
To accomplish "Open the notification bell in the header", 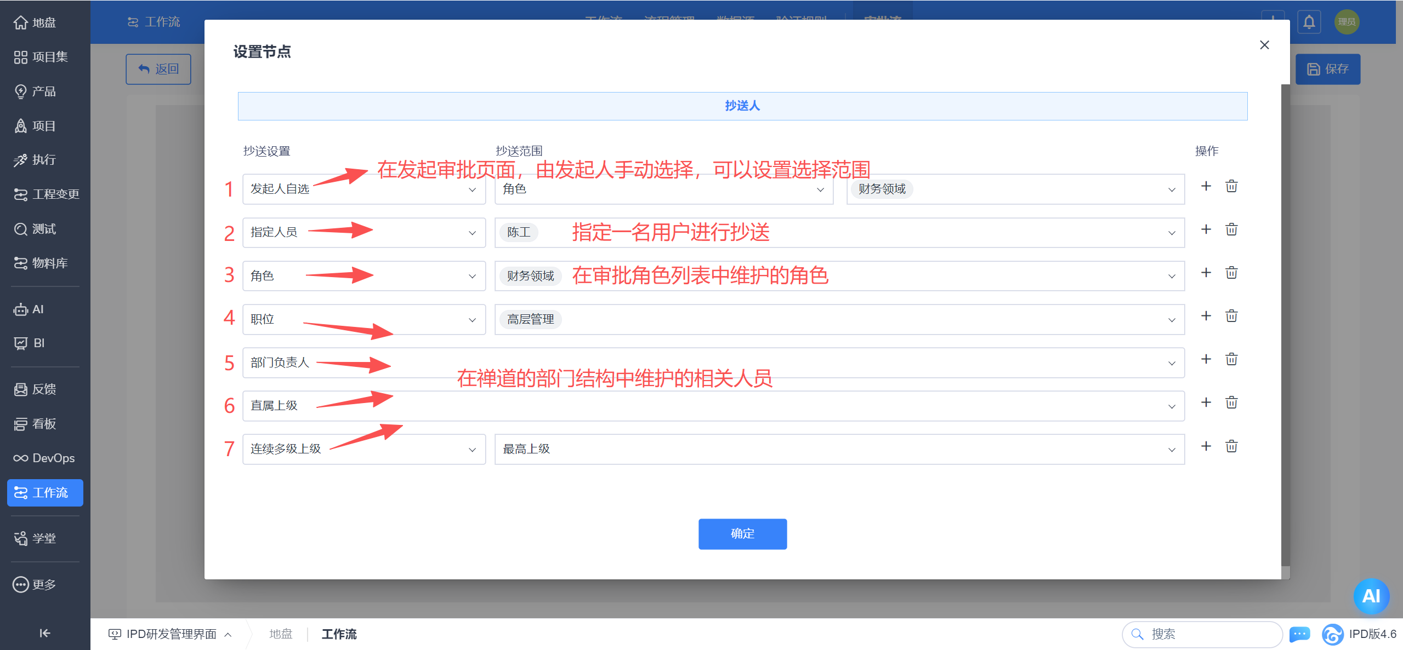I will (1309, 22).
